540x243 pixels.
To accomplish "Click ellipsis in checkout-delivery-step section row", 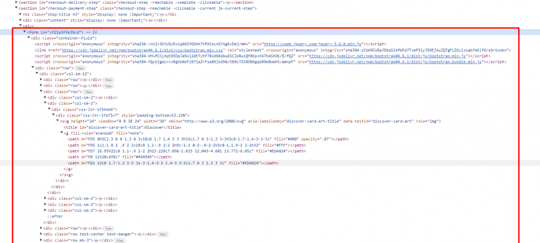I will click(228, 2).
